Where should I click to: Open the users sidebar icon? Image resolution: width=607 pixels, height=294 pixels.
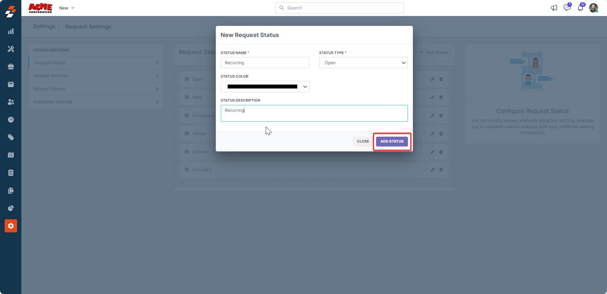(11, 102)
